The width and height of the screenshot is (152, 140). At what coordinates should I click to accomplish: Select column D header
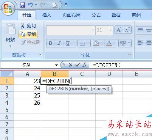pyautogui.click(x=109, y=74)
